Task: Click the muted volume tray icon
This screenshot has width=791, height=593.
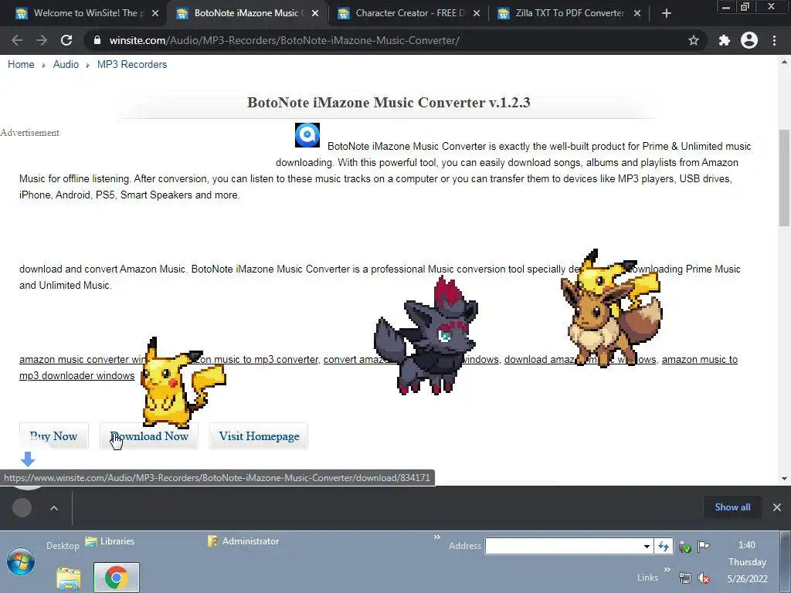Action: click(x=703, y=578)
